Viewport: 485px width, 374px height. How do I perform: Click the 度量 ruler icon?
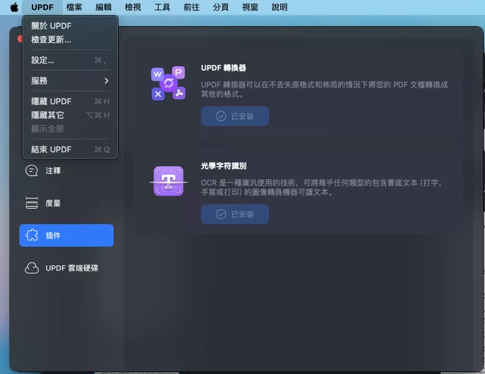tap(32, 204)
